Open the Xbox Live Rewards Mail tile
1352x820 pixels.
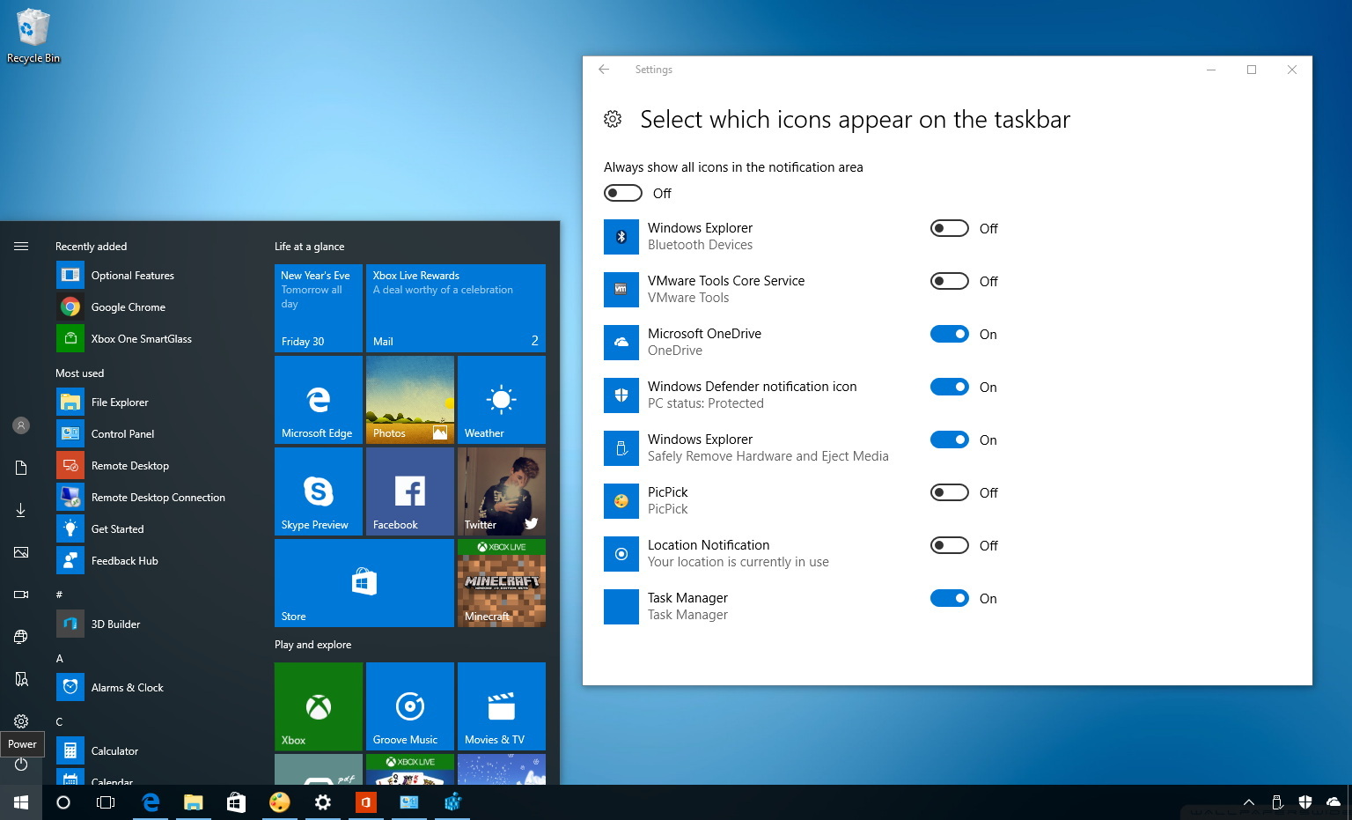(455, 307)
